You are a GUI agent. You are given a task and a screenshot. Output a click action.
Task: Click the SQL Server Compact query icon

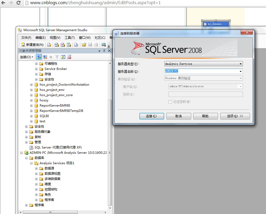point(76,45)
